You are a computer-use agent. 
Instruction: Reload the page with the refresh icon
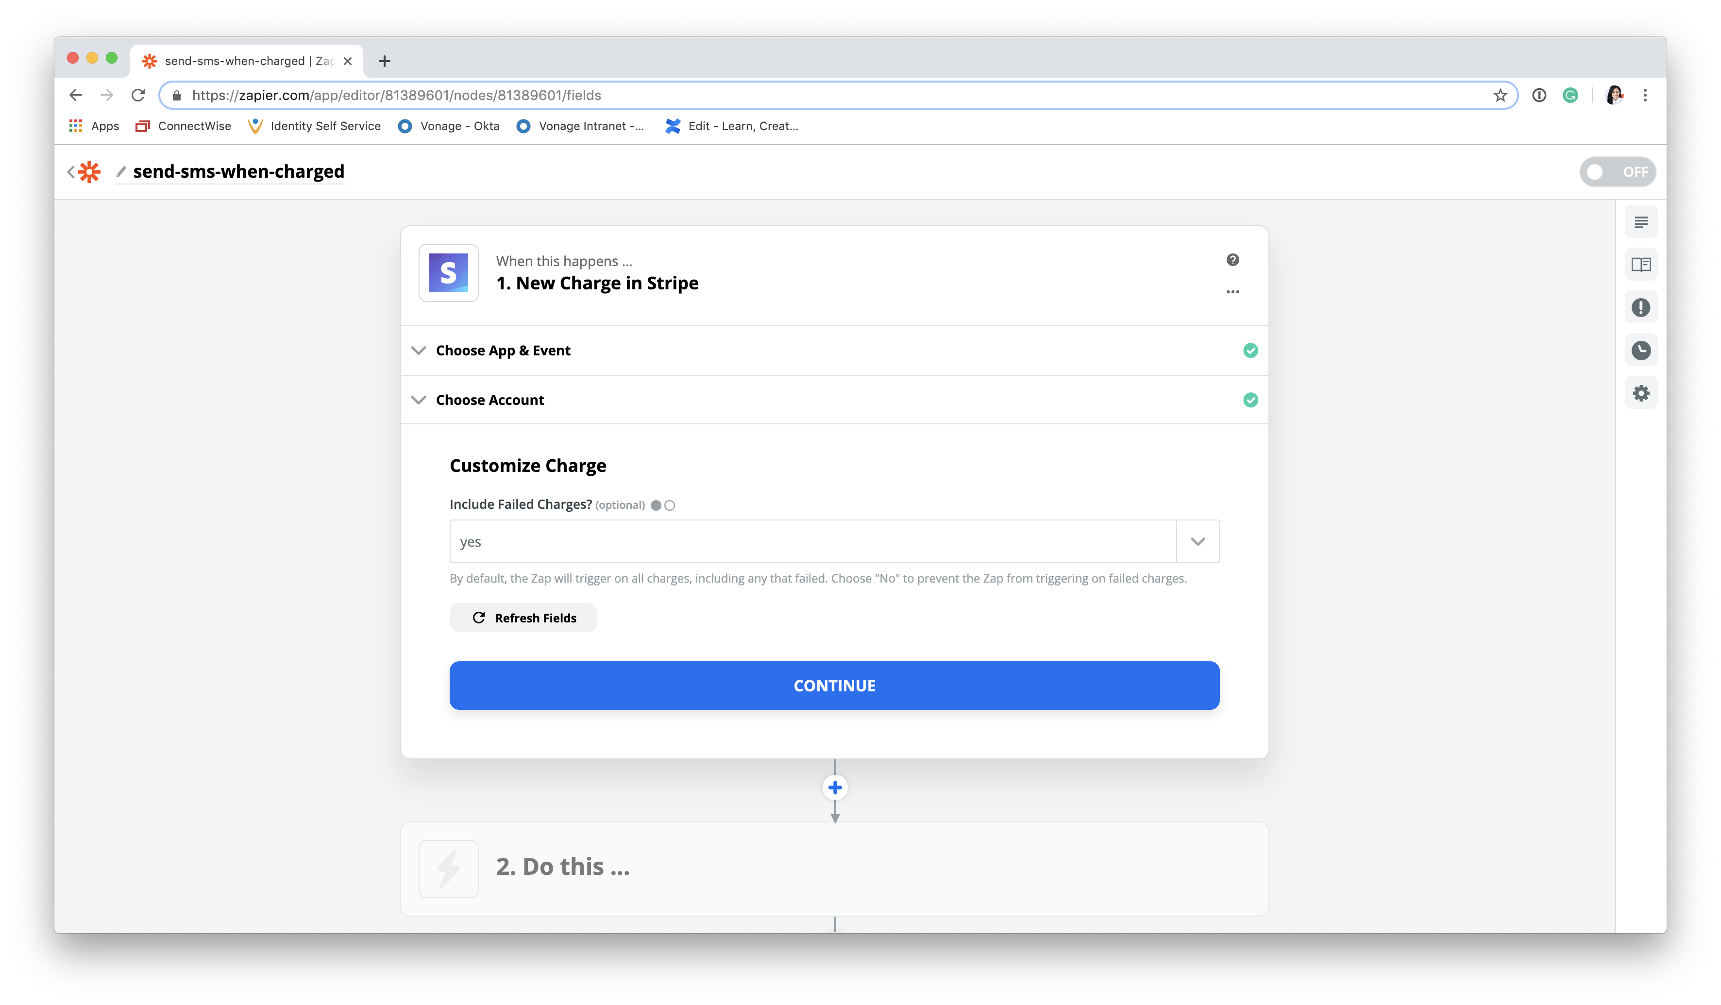tap(138, 96)
